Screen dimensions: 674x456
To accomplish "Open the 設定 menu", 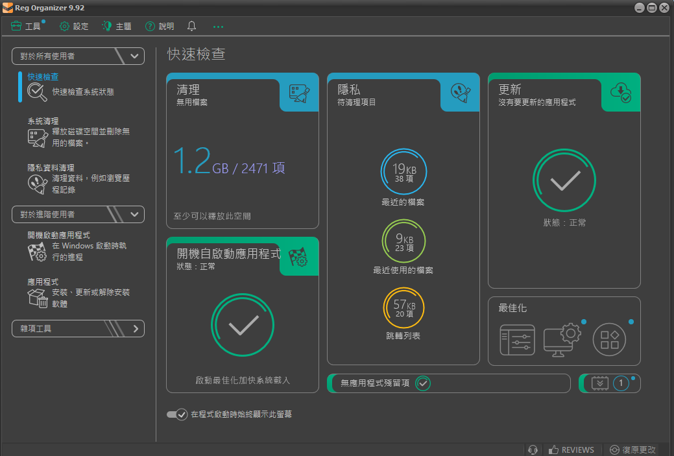I will 74,27.
